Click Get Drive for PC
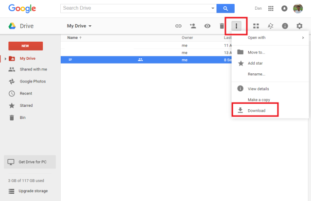This screenshot has height=201, width=311. tap(30, 162)
